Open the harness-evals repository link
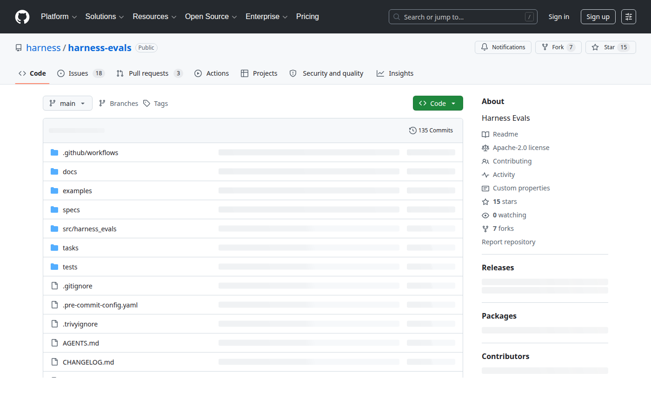The image size is (651, 418). pos(100,48)
